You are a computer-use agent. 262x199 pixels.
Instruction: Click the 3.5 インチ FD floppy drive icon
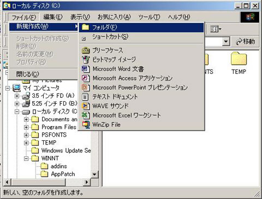(x=26, y=96)
